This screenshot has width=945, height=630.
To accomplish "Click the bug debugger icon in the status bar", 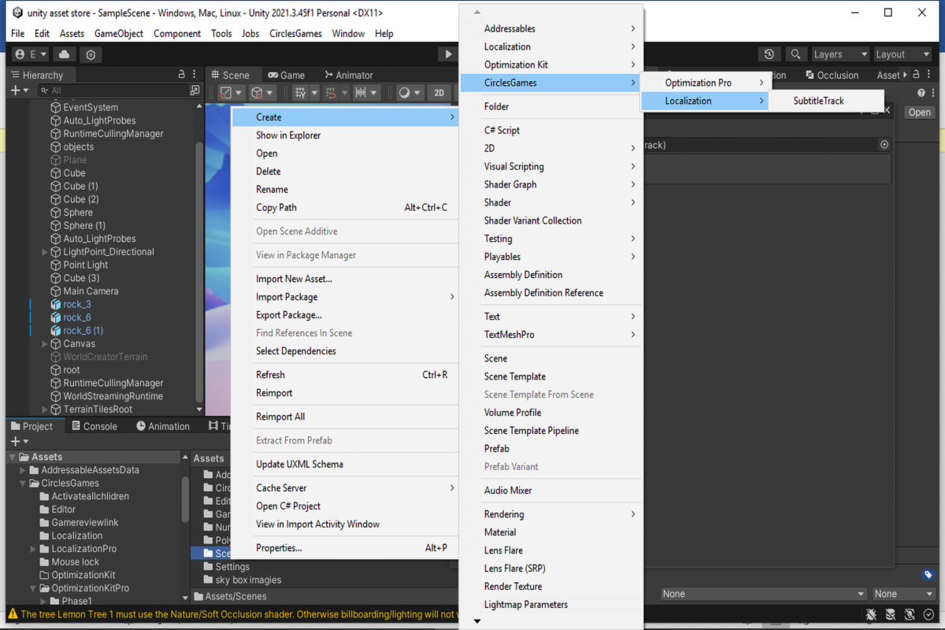I will click(872, 614).
